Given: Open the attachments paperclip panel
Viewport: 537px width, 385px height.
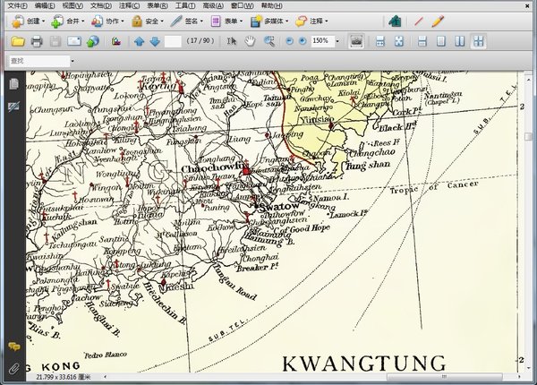Looking at the screenshot, I should pyautogui.click(x=14, y=368).
